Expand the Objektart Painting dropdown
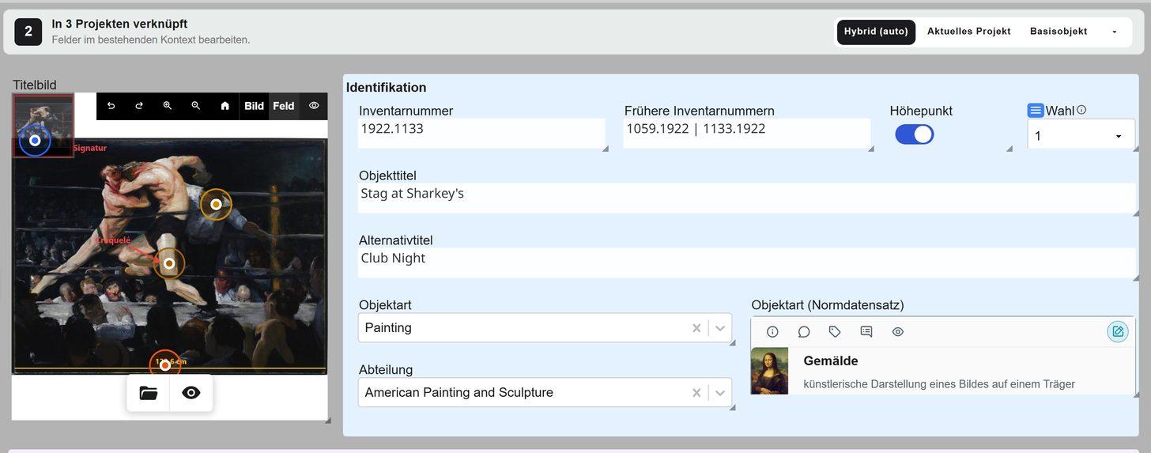The width and height of the screenshot is (1151, 453). pos(720,327)
